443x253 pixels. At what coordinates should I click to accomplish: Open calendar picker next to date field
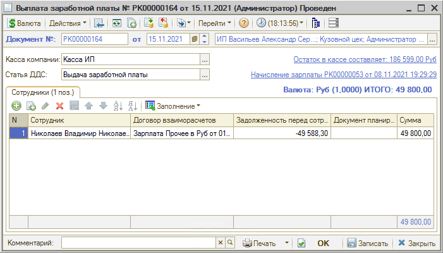[x=195, y=39]
